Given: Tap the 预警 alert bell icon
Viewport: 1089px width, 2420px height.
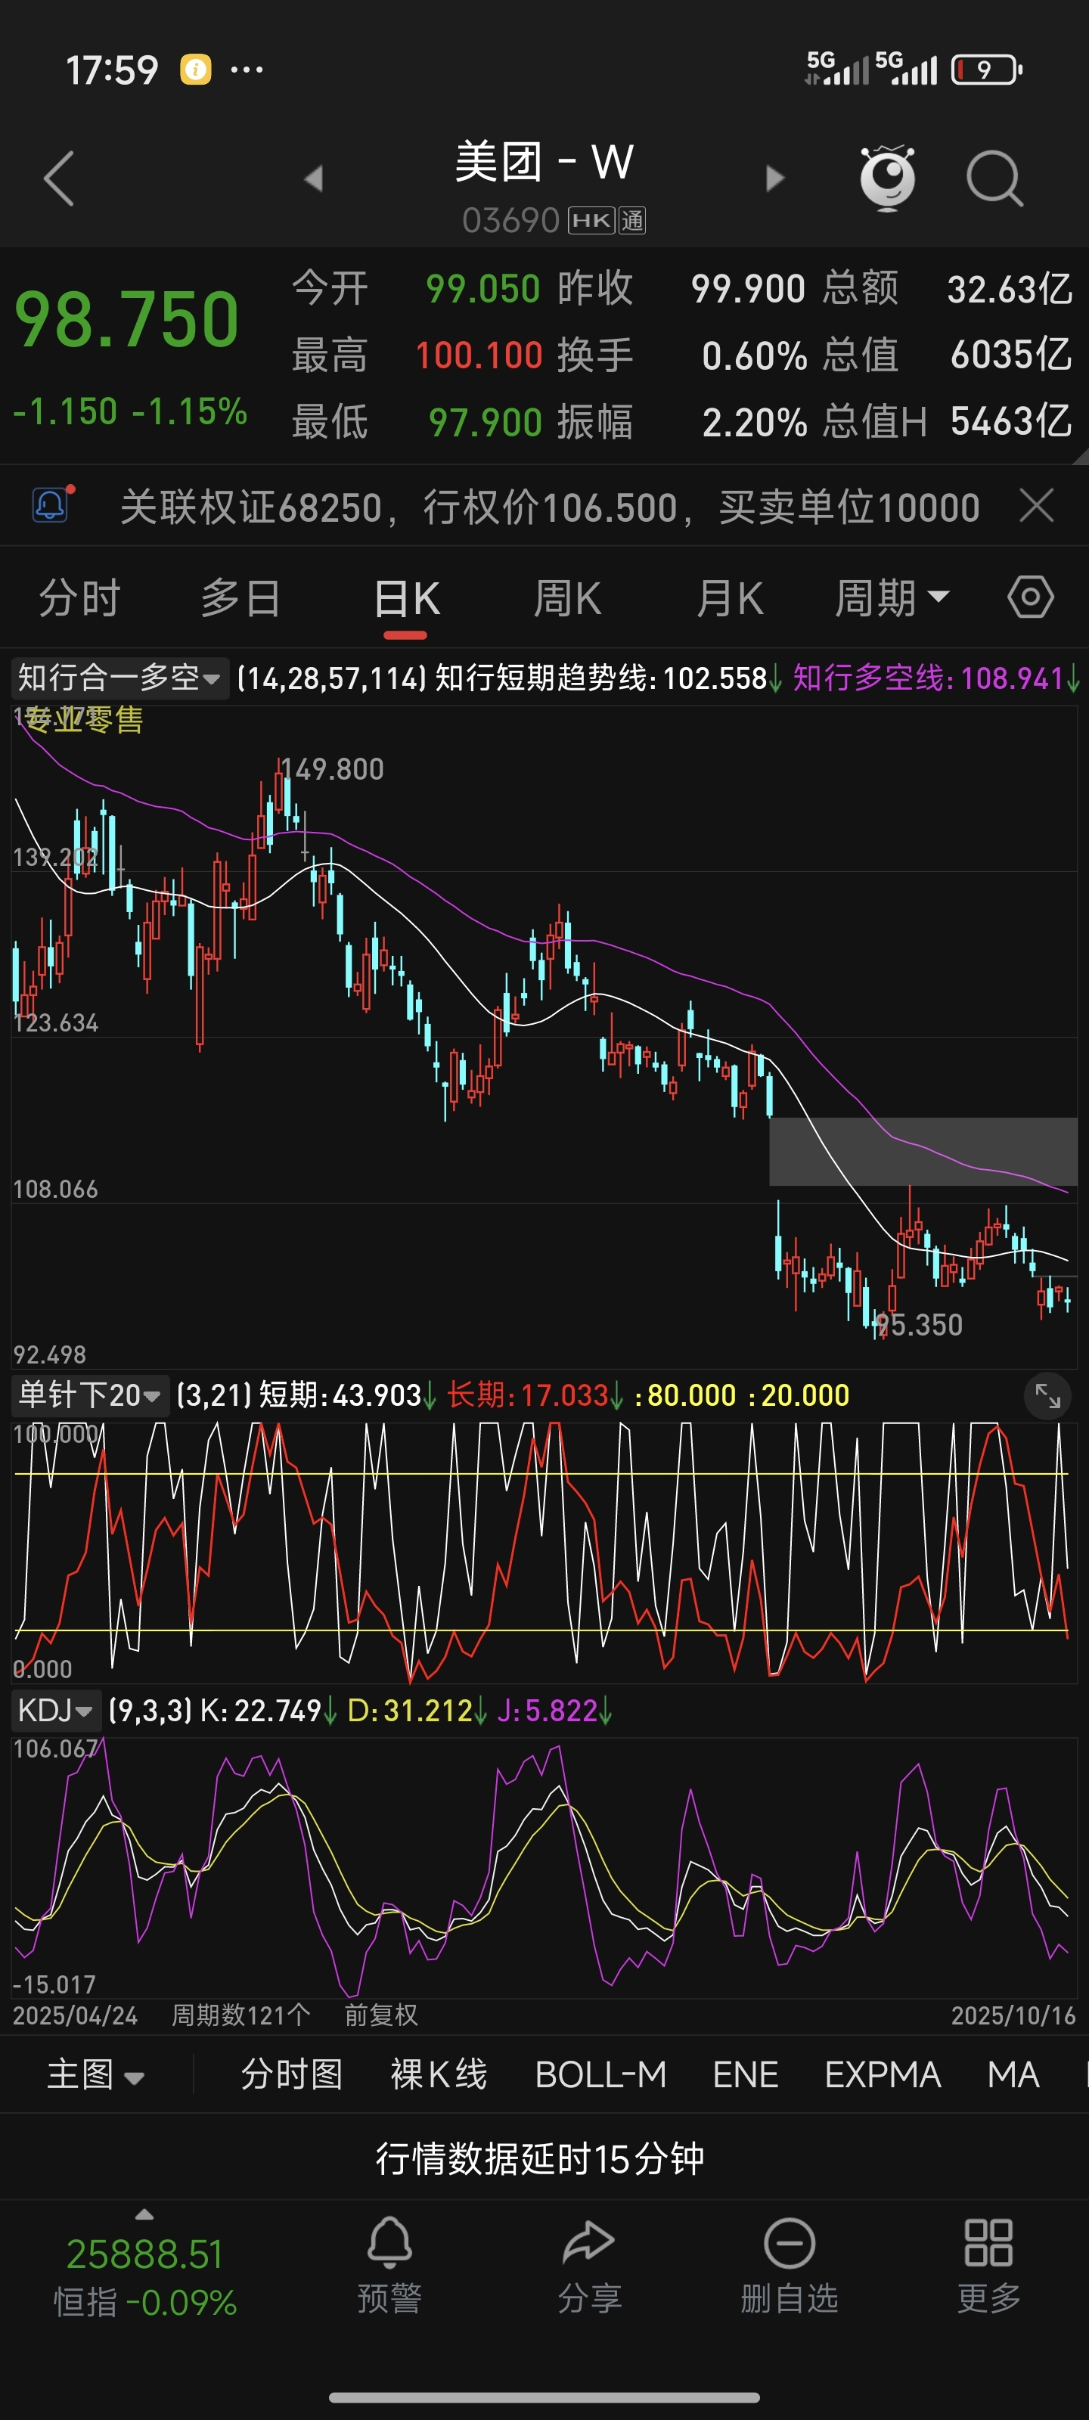Looking at the screenshot, I should [389, 2242].
